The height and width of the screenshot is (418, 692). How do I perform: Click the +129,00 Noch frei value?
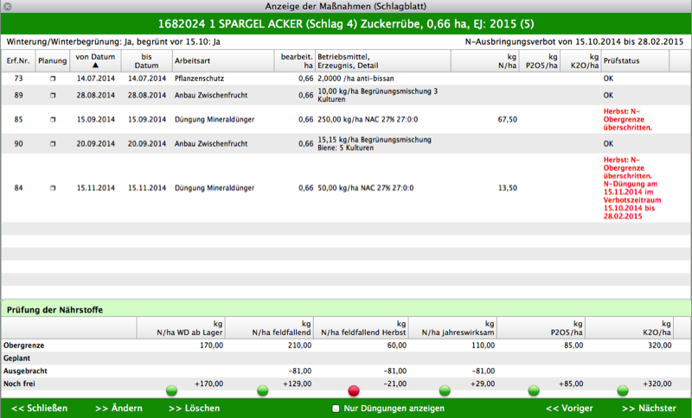click(297, 384)
